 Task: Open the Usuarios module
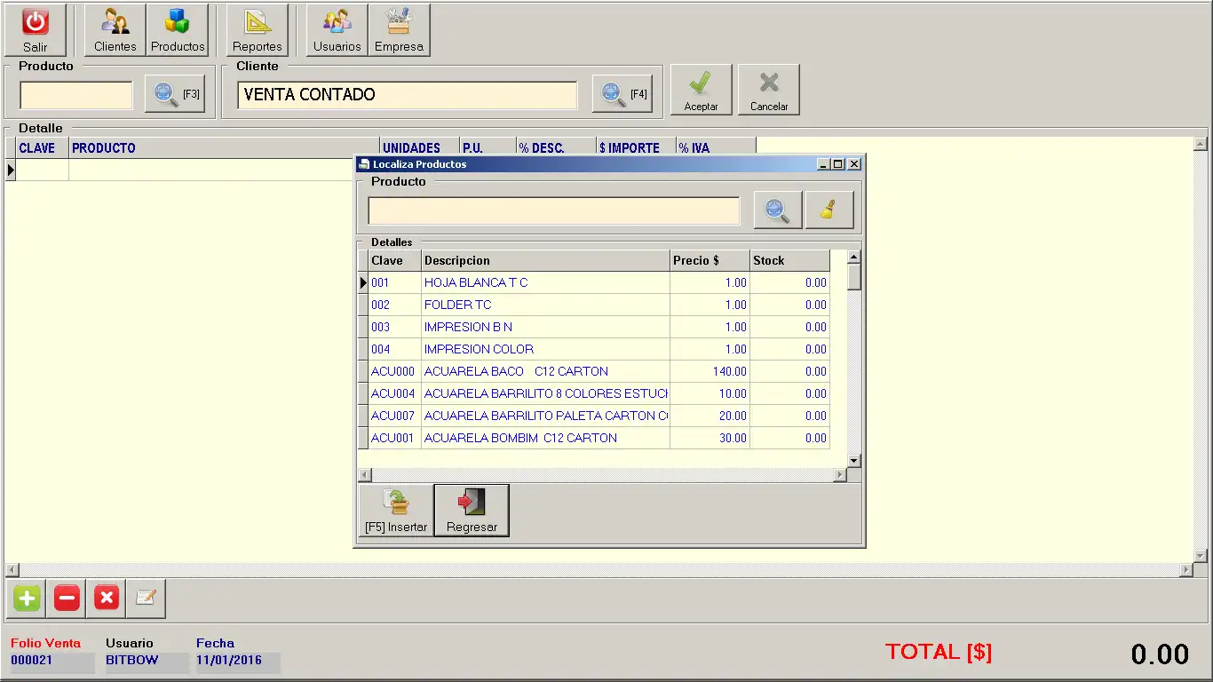(x=337, y=30)
